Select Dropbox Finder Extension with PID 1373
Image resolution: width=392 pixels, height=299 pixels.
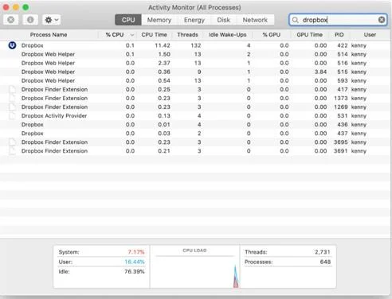pos(195,98)
